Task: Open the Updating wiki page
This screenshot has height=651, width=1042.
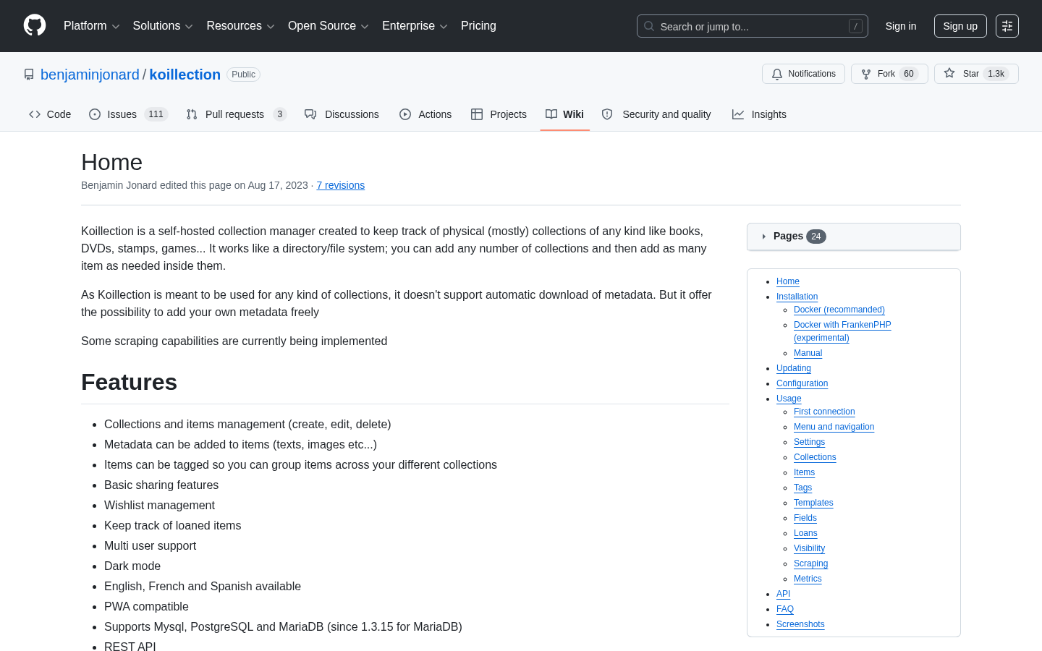Action: 794,368
